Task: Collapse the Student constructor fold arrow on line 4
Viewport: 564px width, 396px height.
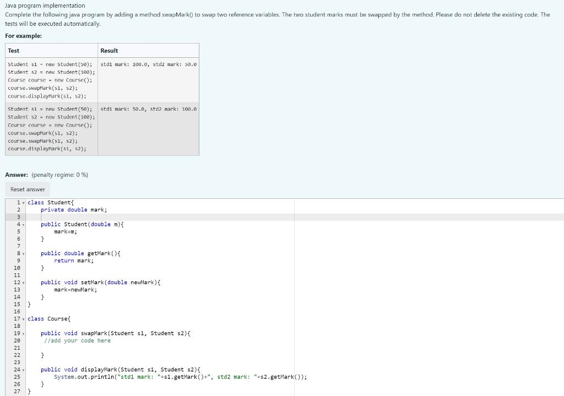Action: click(x=23, y=225)
